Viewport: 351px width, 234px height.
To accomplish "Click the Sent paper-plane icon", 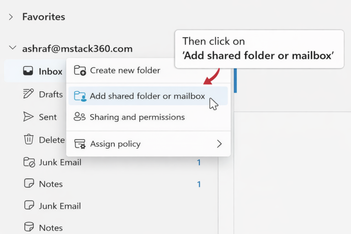I will [x=28, y=117].
